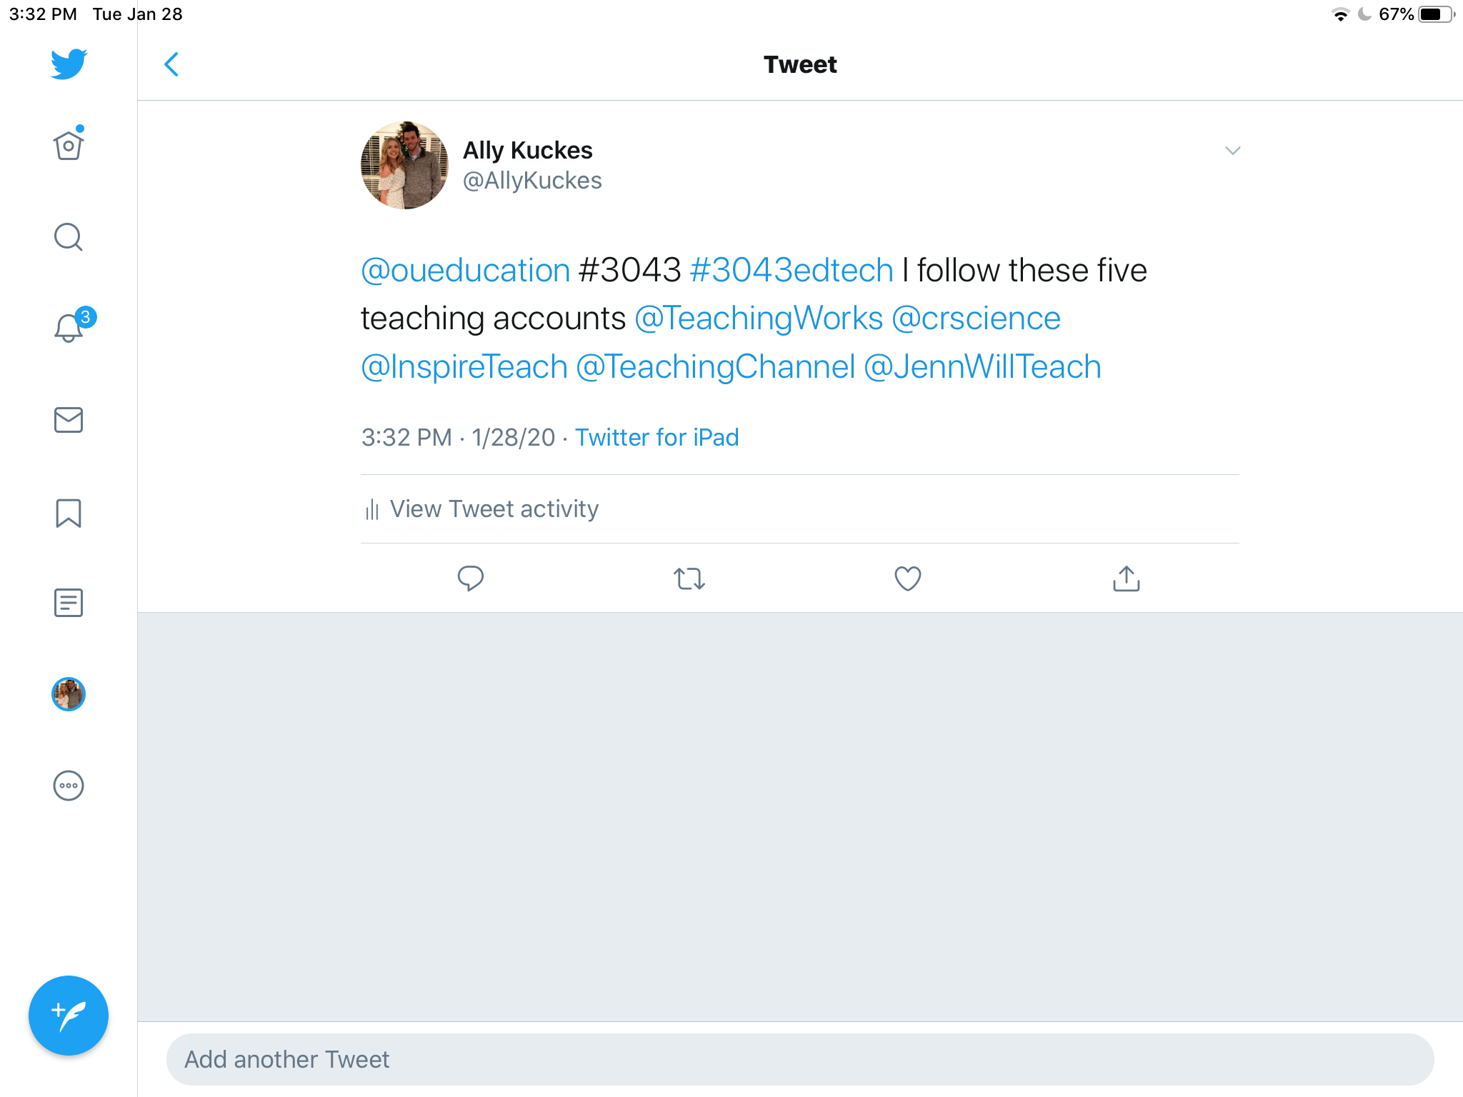1463x1097 pixels.
Task: Open Messages envelope icon
Action: (x=69, y=420)
